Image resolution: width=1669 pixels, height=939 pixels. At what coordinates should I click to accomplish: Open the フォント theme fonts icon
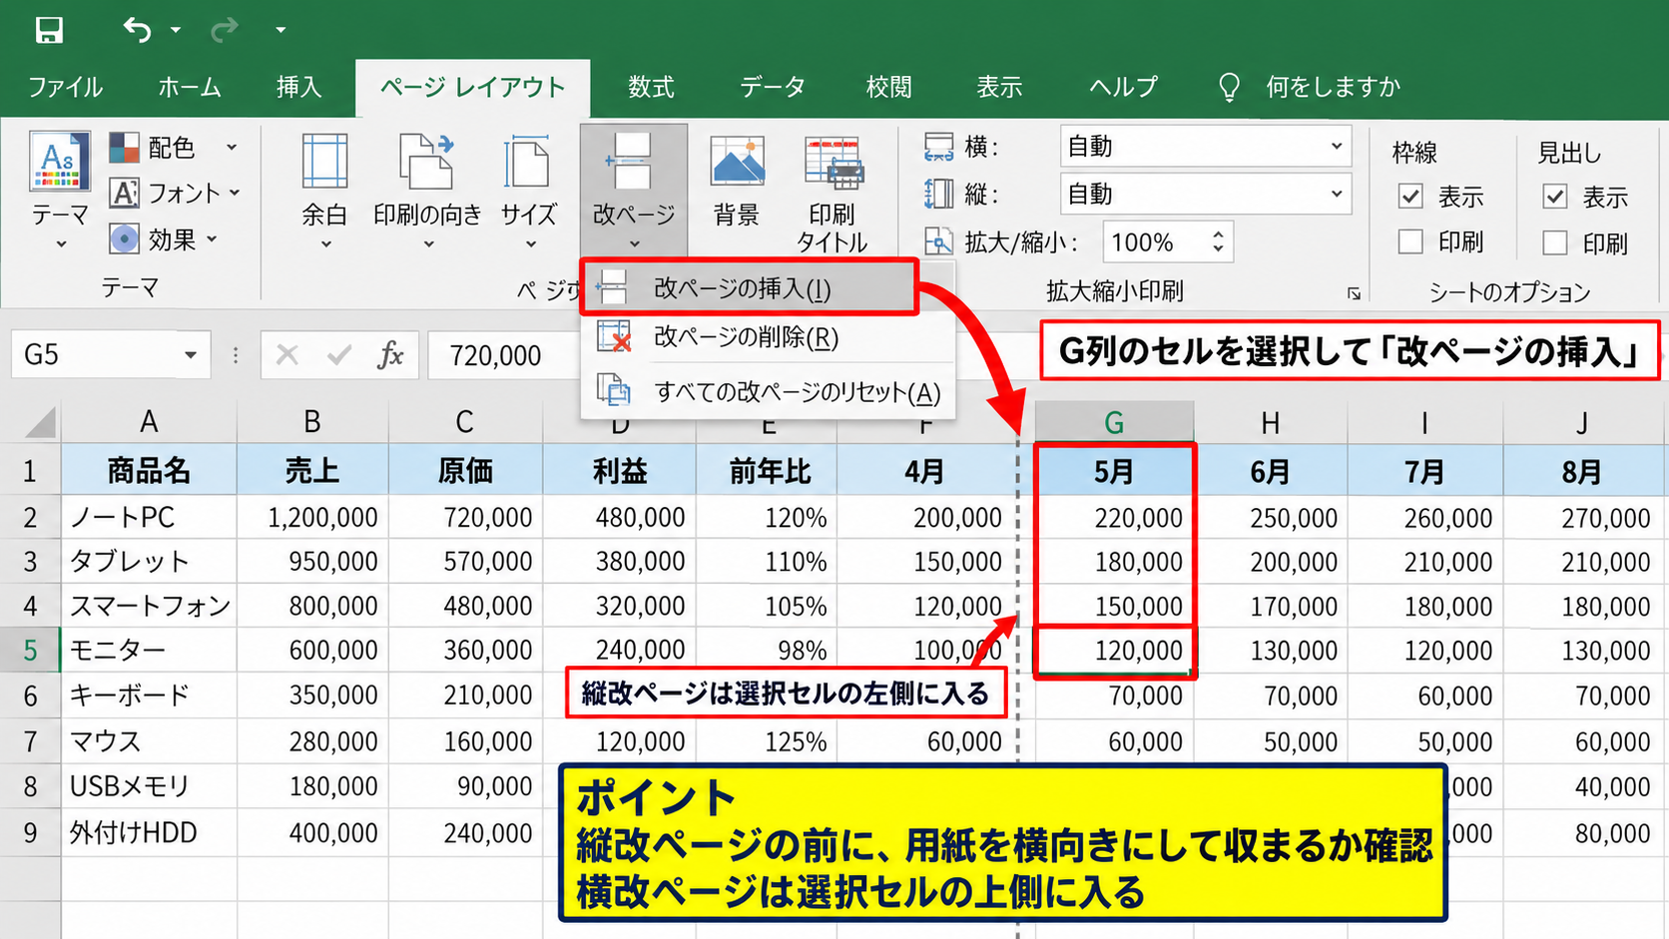pyautogui.click(x=124, y=193)
